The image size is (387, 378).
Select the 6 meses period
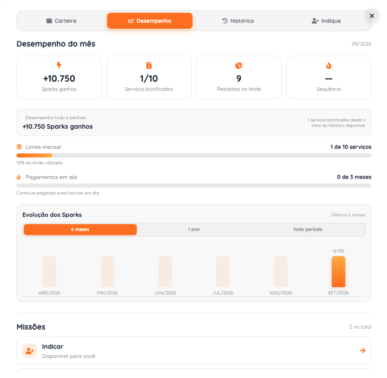pyautogui.click(x=80, y=230)
